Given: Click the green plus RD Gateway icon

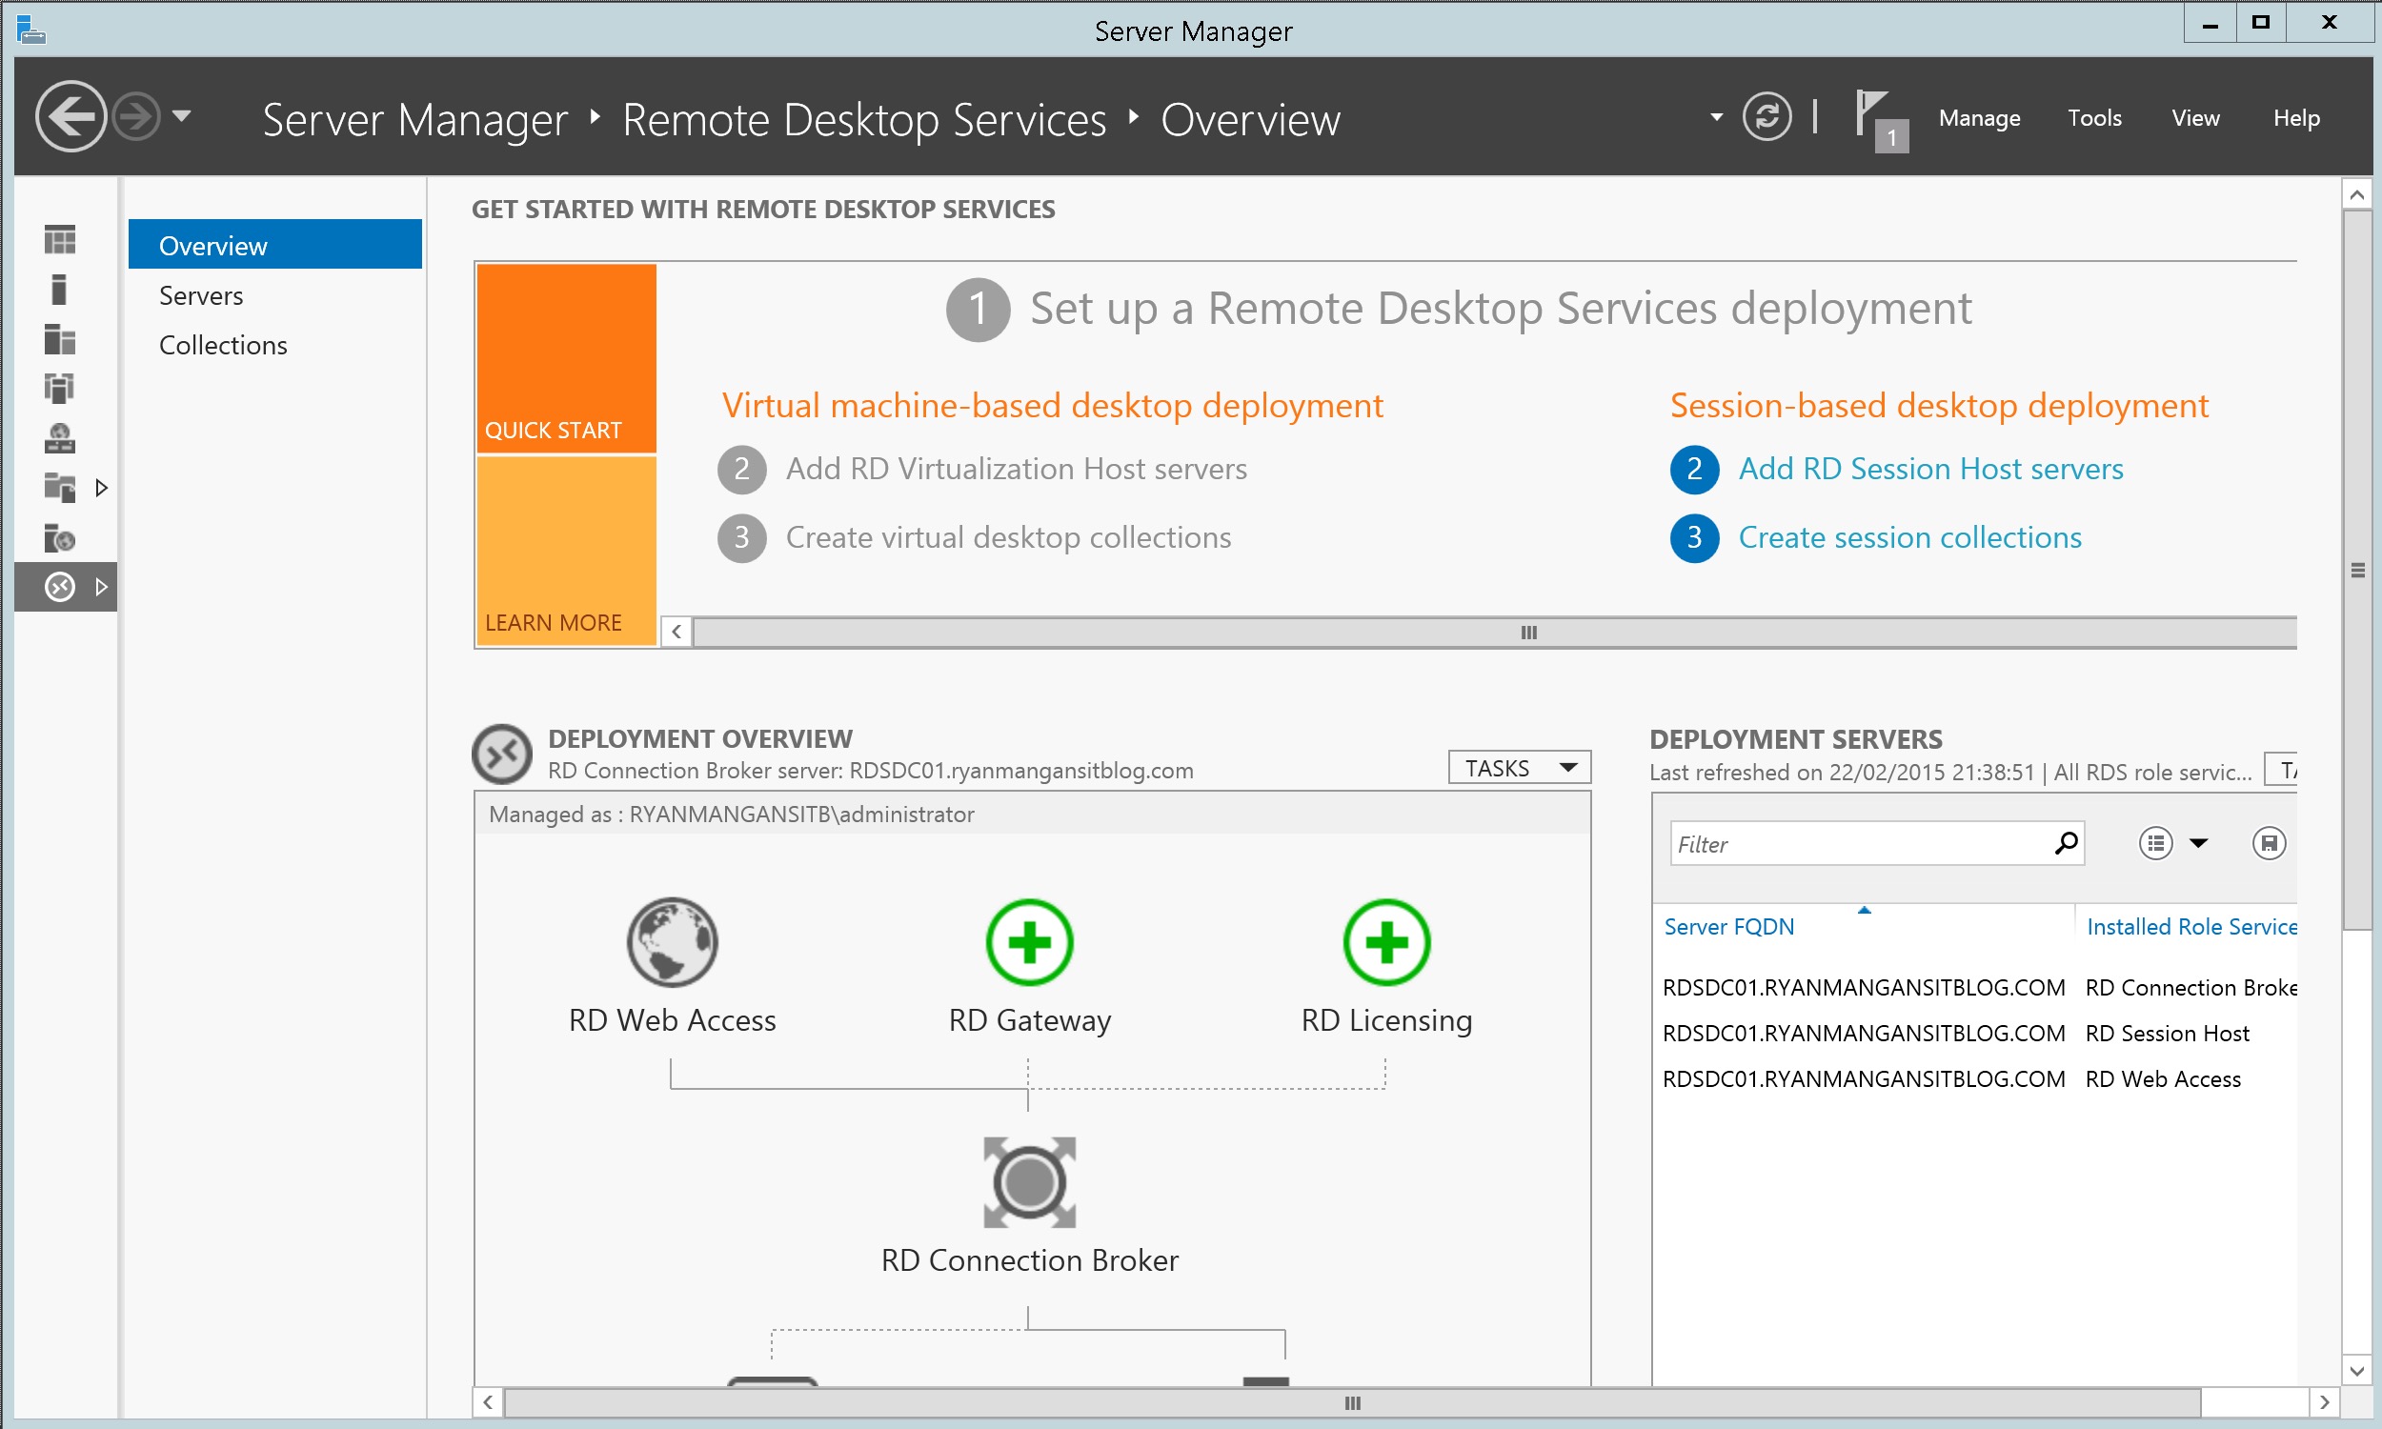Looking at the screenshot, I should coord(1029,942).
